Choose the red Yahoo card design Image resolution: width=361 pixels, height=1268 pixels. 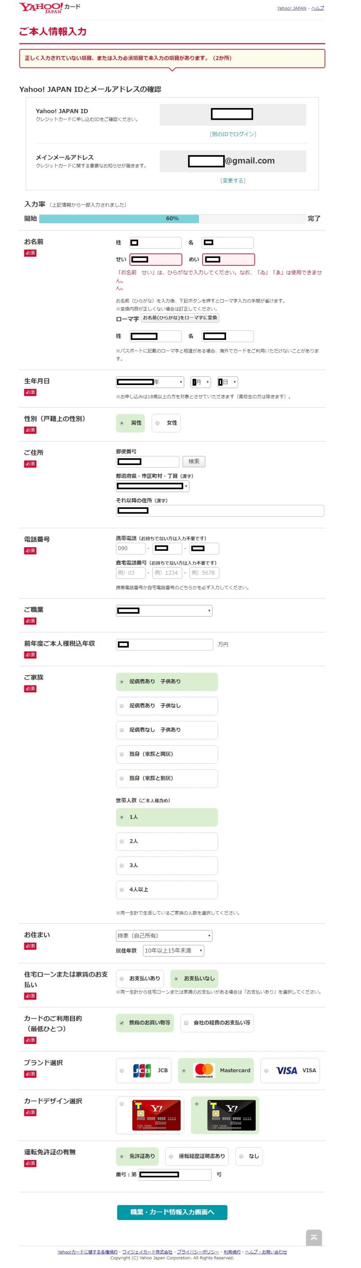[157, 1115]
